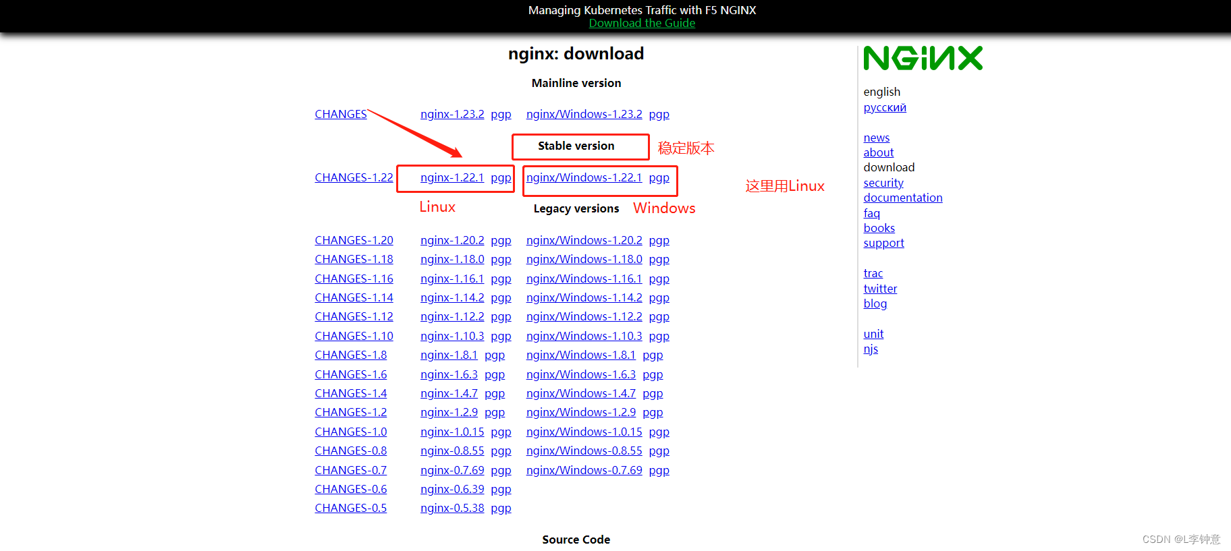Open CHANGES-0.8 changelog
1231x551 pixels.
[x=351, y=451]
